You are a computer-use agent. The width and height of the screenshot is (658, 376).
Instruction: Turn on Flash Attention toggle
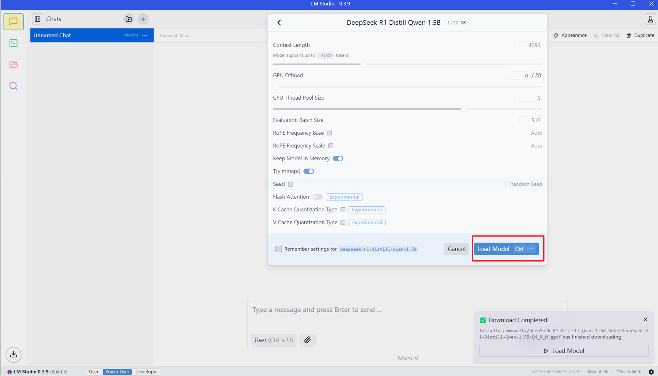tap(317, 197)
